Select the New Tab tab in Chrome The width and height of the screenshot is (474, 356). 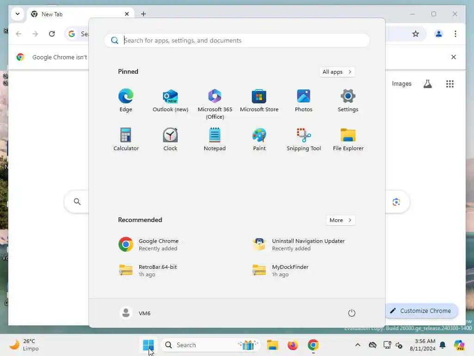coord(81,14)
